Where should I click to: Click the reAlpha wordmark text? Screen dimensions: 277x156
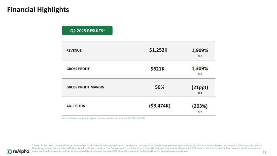coord(21,151)
